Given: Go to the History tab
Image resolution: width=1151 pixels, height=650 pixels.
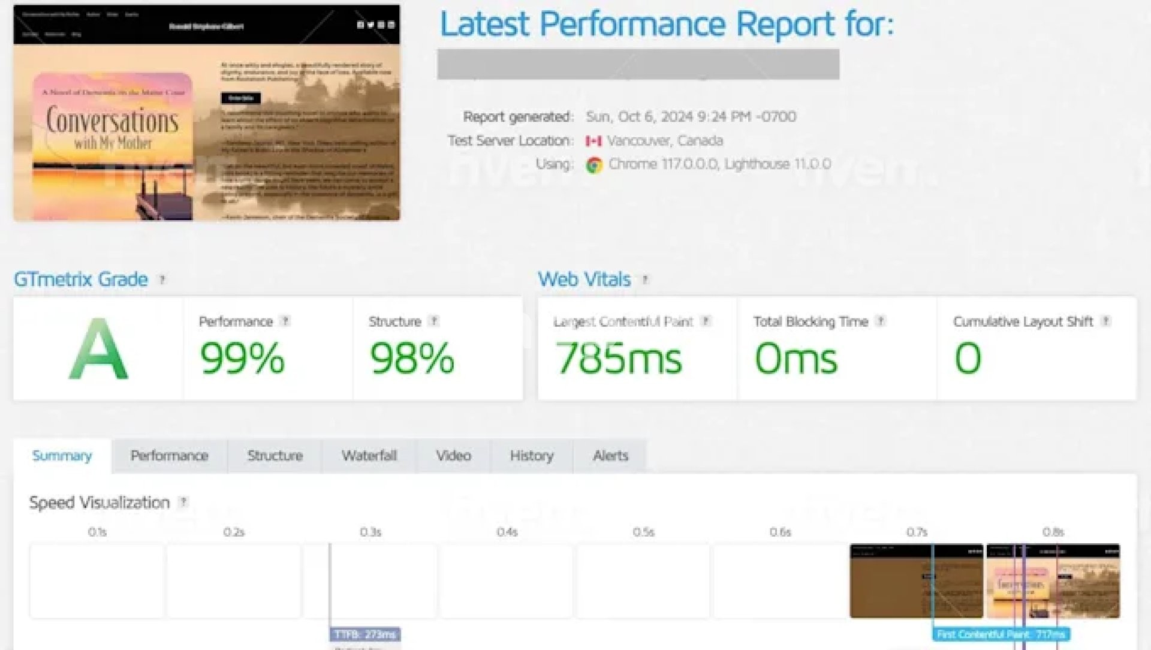Looking at the screenshot, I should coord(532,456).
